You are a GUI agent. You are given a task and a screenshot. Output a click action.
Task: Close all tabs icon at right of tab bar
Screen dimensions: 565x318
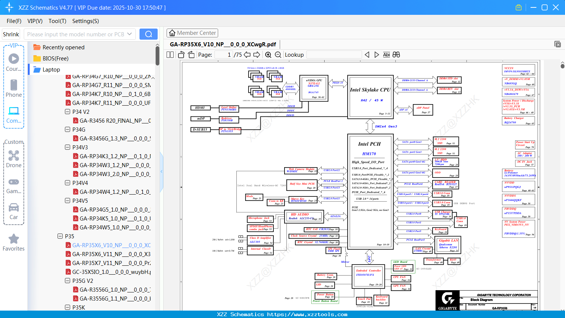click(557, 44)
